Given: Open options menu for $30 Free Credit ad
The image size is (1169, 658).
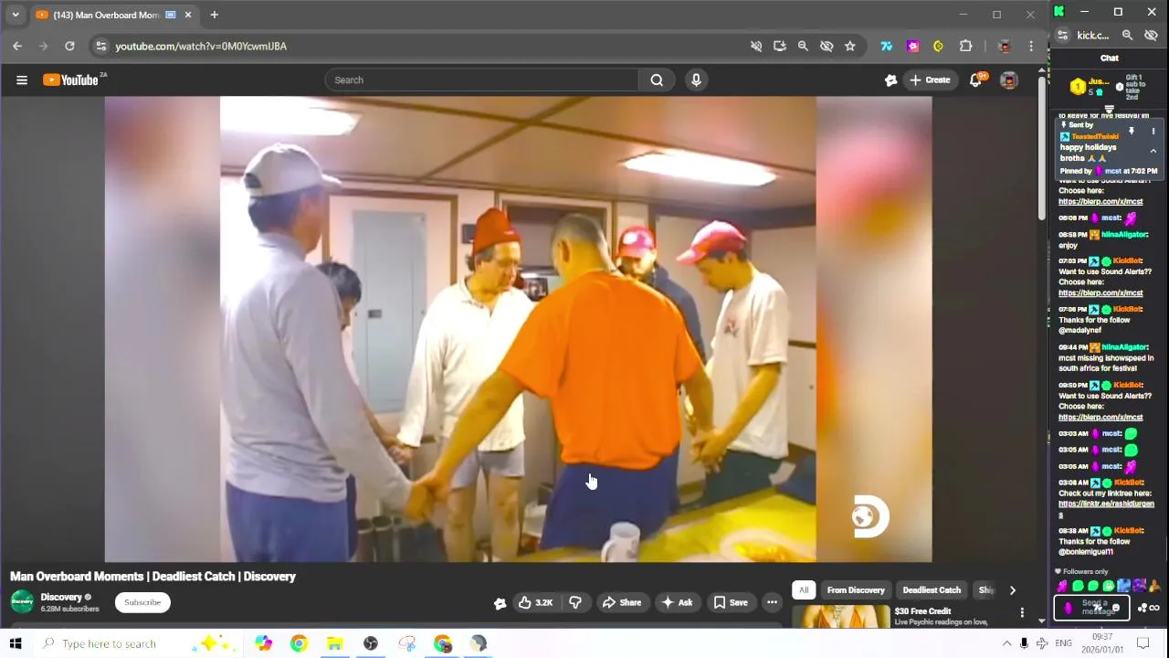Looking at the screenshot, I should coord(1022,612).
